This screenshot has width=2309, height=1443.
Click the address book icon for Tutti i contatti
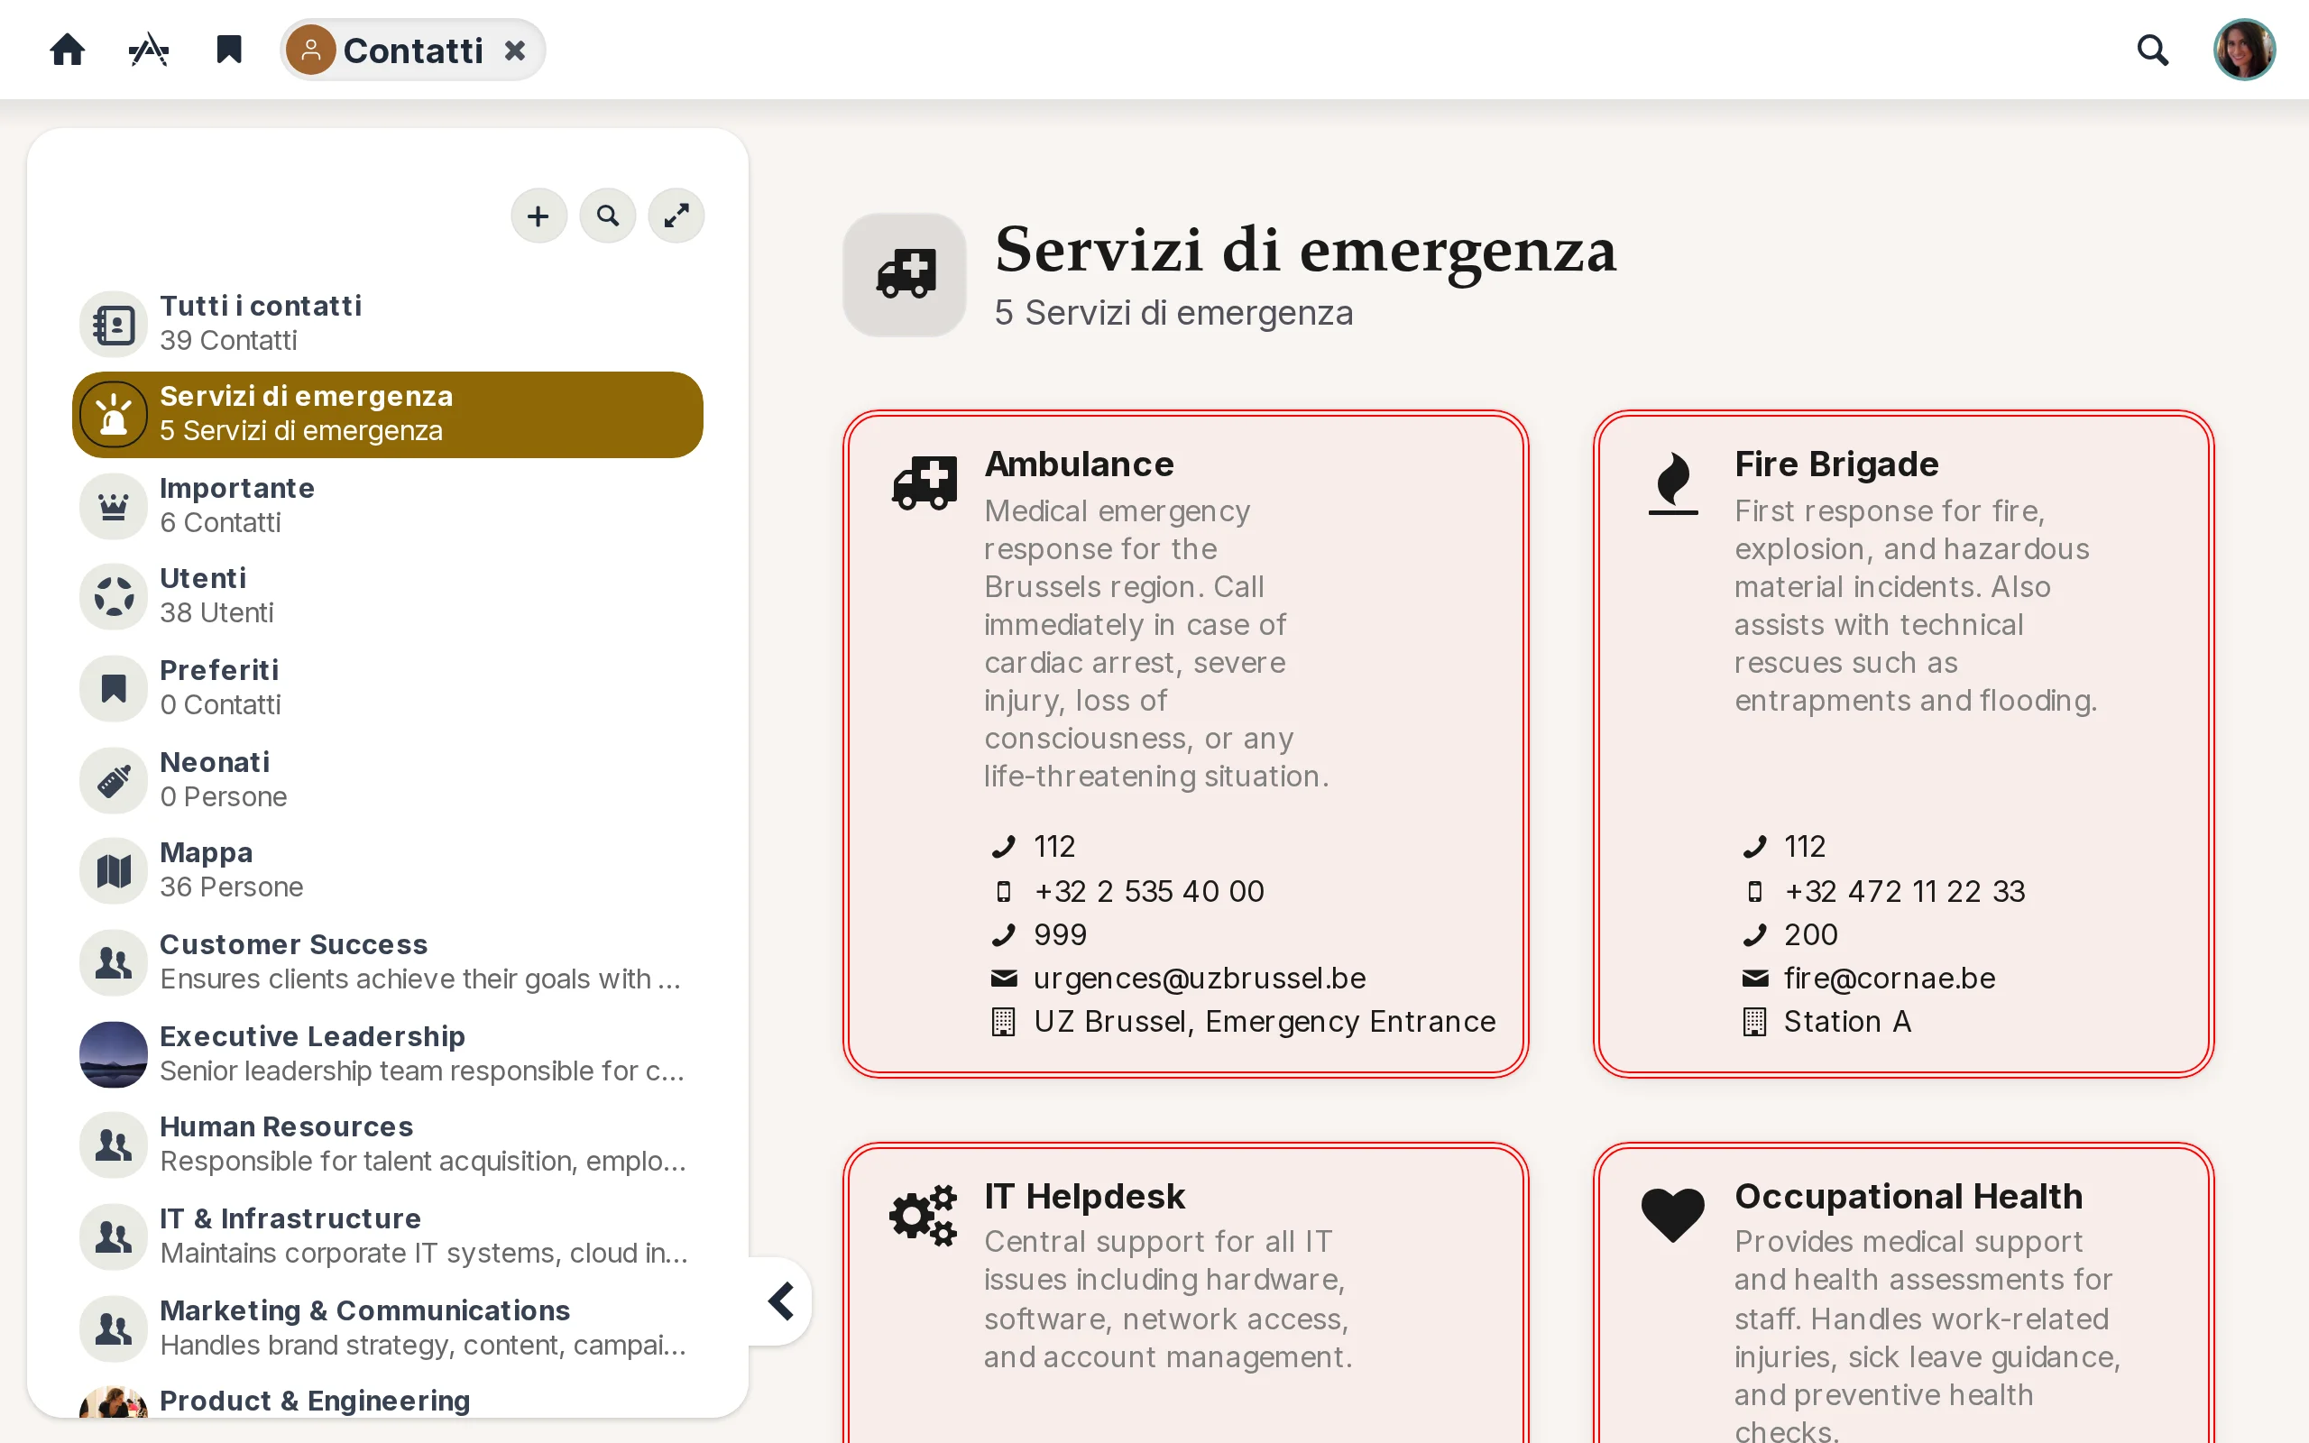coord(114,325)
